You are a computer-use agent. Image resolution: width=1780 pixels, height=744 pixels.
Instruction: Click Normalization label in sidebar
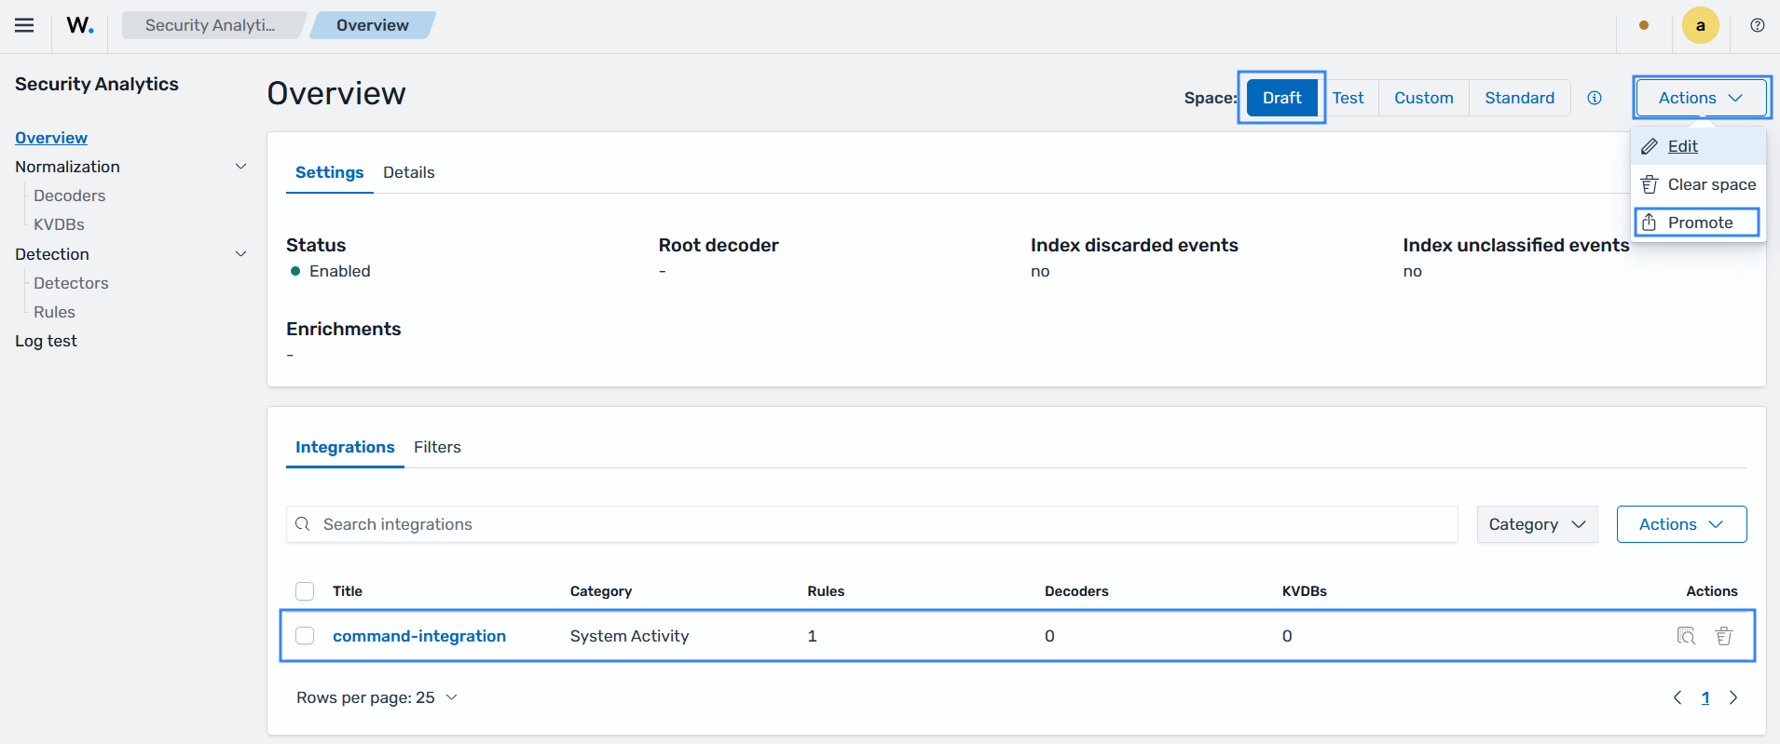(x=67, y=167)
